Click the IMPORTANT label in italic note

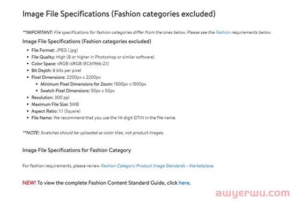(x=38, y=32)
